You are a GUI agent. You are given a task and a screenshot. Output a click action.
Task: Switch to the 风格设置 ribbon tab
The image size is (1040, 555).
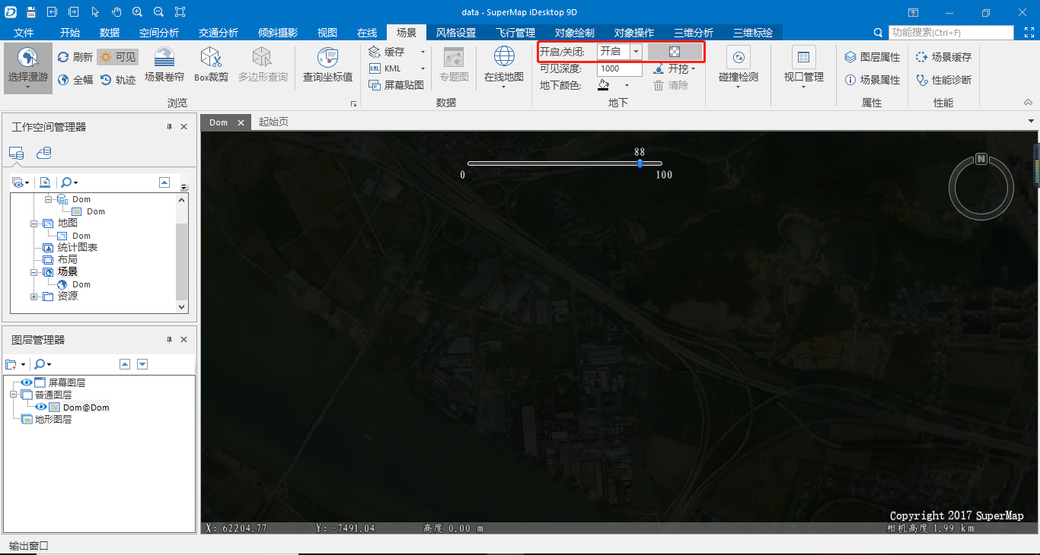coord(456,33)
